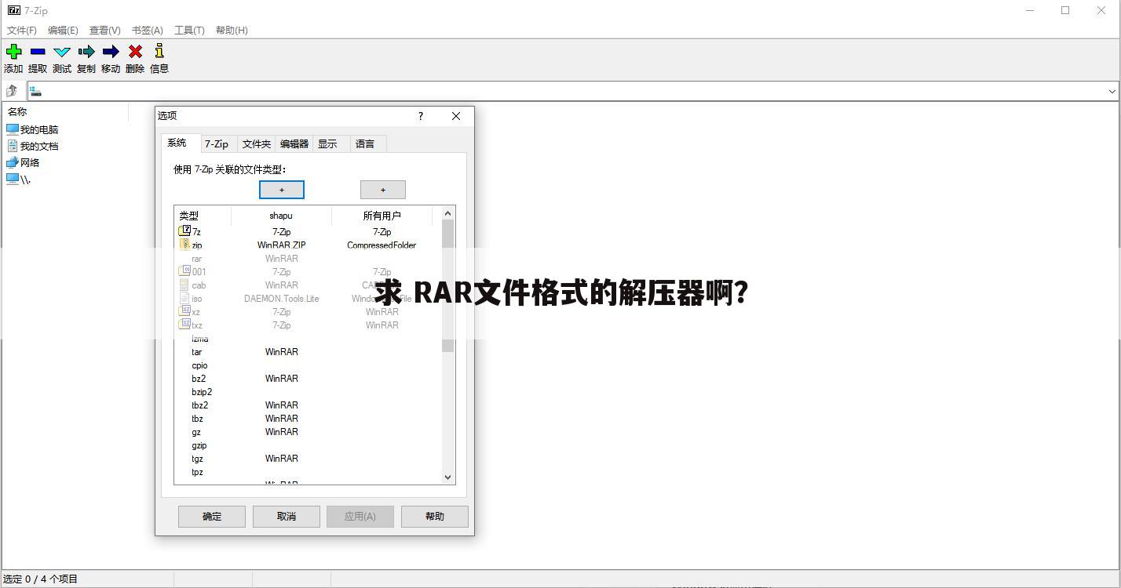Screen dimensions: 1121x588
Task: Click the 复制 (Copy) arrow icon
Action: pos(86,52)
